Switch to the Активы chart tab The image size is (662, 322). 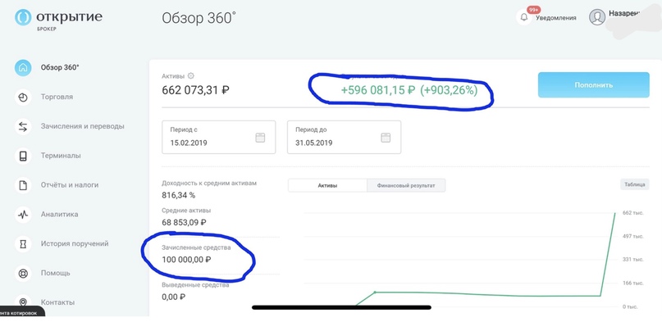coord(327,185)
